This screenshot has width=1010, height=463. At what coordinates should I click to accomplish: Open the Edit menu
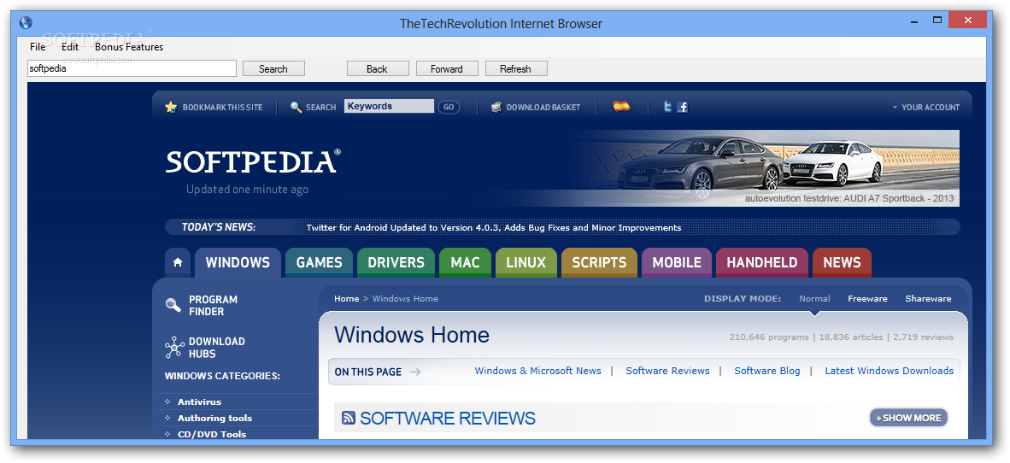[x=69, y=46]
